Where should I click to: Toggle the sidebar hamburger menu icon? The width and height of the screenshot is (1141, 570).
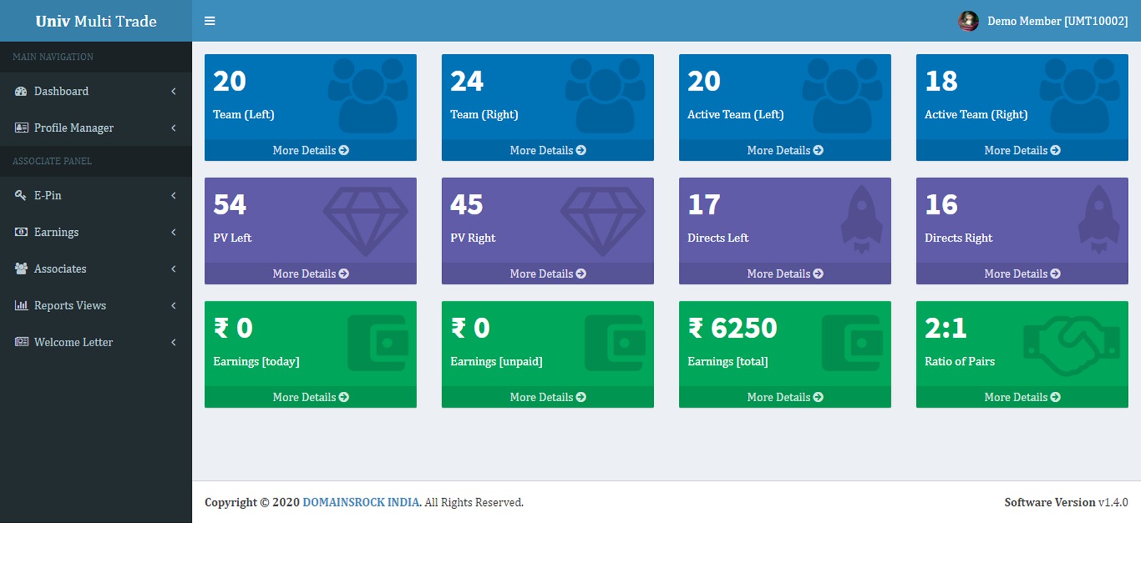210,21
